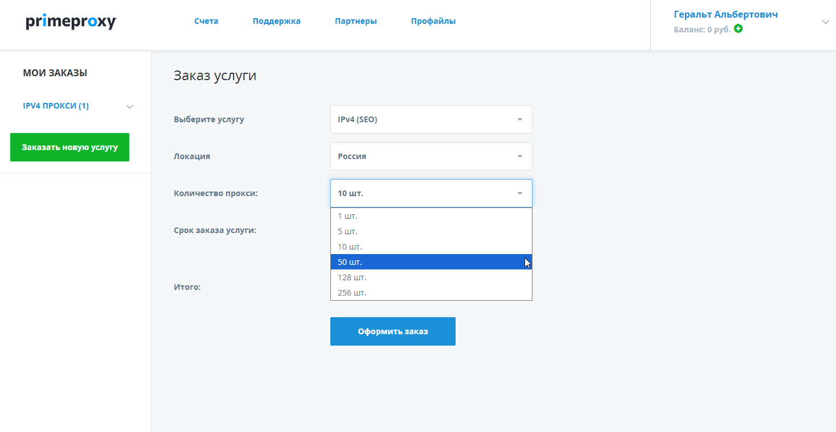Select 1 шт. from the list
This screenshot has height=432, width=836.
point(431,216)
